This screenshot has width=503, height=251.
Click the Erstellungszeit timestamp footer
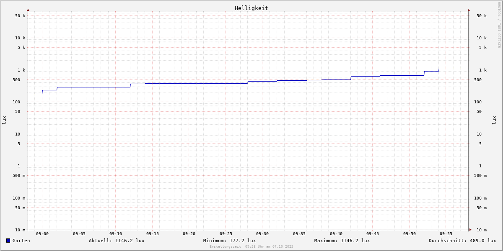pyautogui.click(x=251, y=246)
